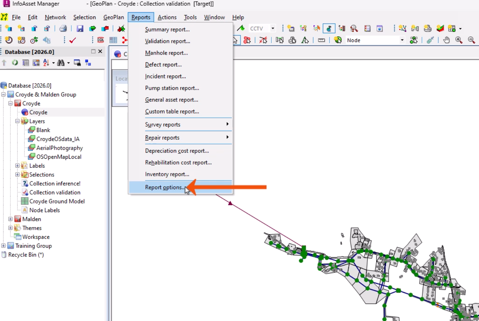
Task: Choose Report options menu entry
Action: 165,187
